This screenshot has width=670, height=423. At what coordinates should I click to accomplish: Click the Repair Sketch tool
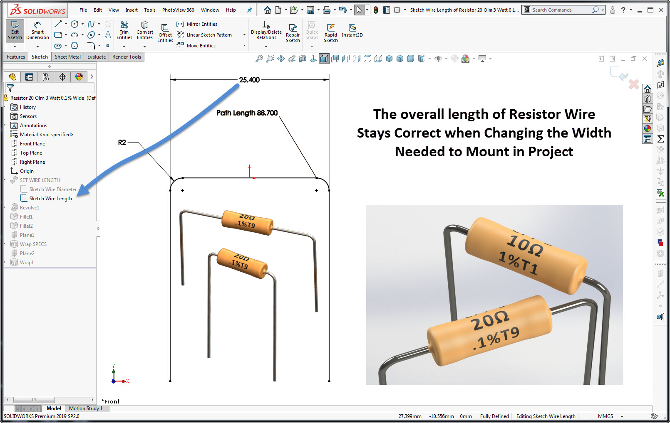tap(293, 33)
